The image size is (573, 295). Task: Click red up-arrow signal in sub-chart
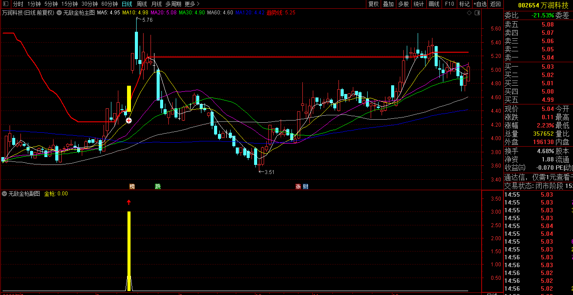point(129,202)
